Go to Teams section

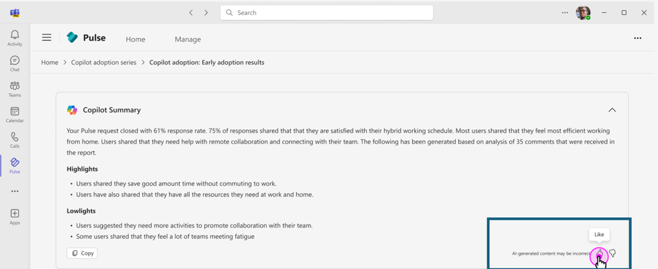pyautogui.click(x=14, y=89)
